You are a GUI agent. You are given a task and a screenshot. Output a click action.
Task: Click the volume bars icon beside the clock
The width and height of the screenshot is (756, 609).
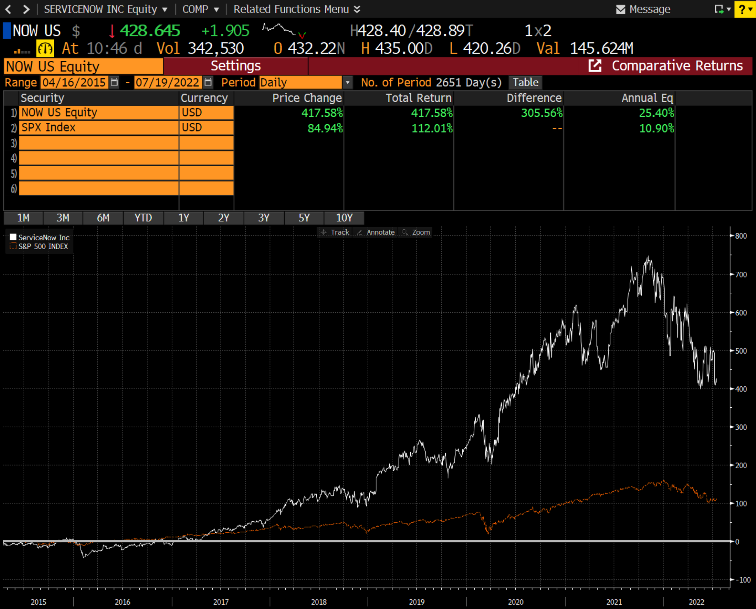(22, 51)
